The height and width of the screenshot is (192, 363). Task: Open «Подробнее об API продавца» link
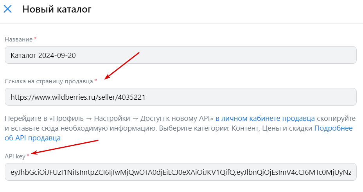click(x=333, y=128)
